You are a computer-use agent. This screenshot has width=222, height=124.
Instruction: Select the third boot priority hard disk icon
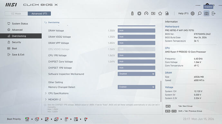(47, 119)
